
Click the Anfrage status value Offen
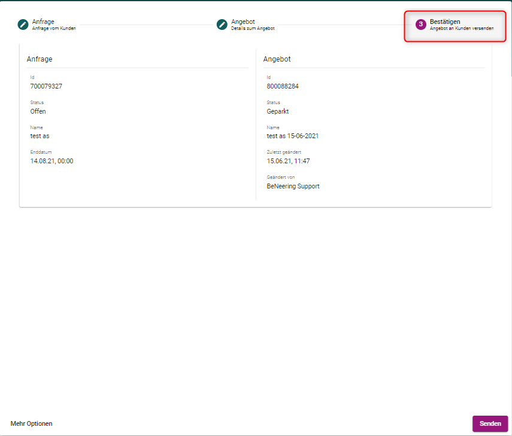(x=38, y=111)
